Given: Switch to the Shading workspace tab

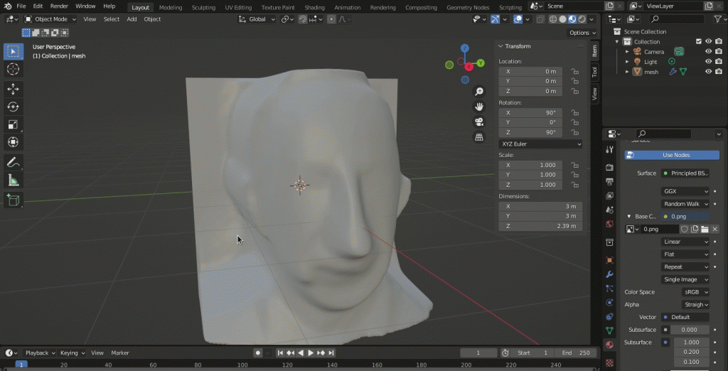Looking at the screenshot, I should tap(315, 7).
